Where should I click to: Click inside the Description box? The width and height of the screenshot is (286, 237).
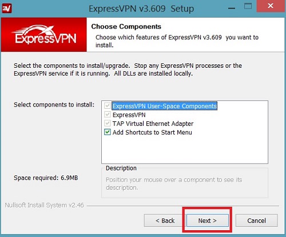pos(185,183)
